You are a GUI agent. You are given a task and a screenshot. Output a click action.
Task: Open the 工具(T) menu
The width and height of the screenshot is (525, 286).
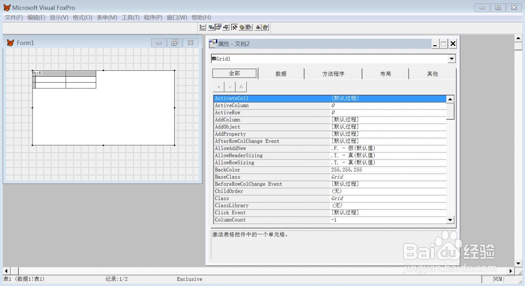click(131, 17)
